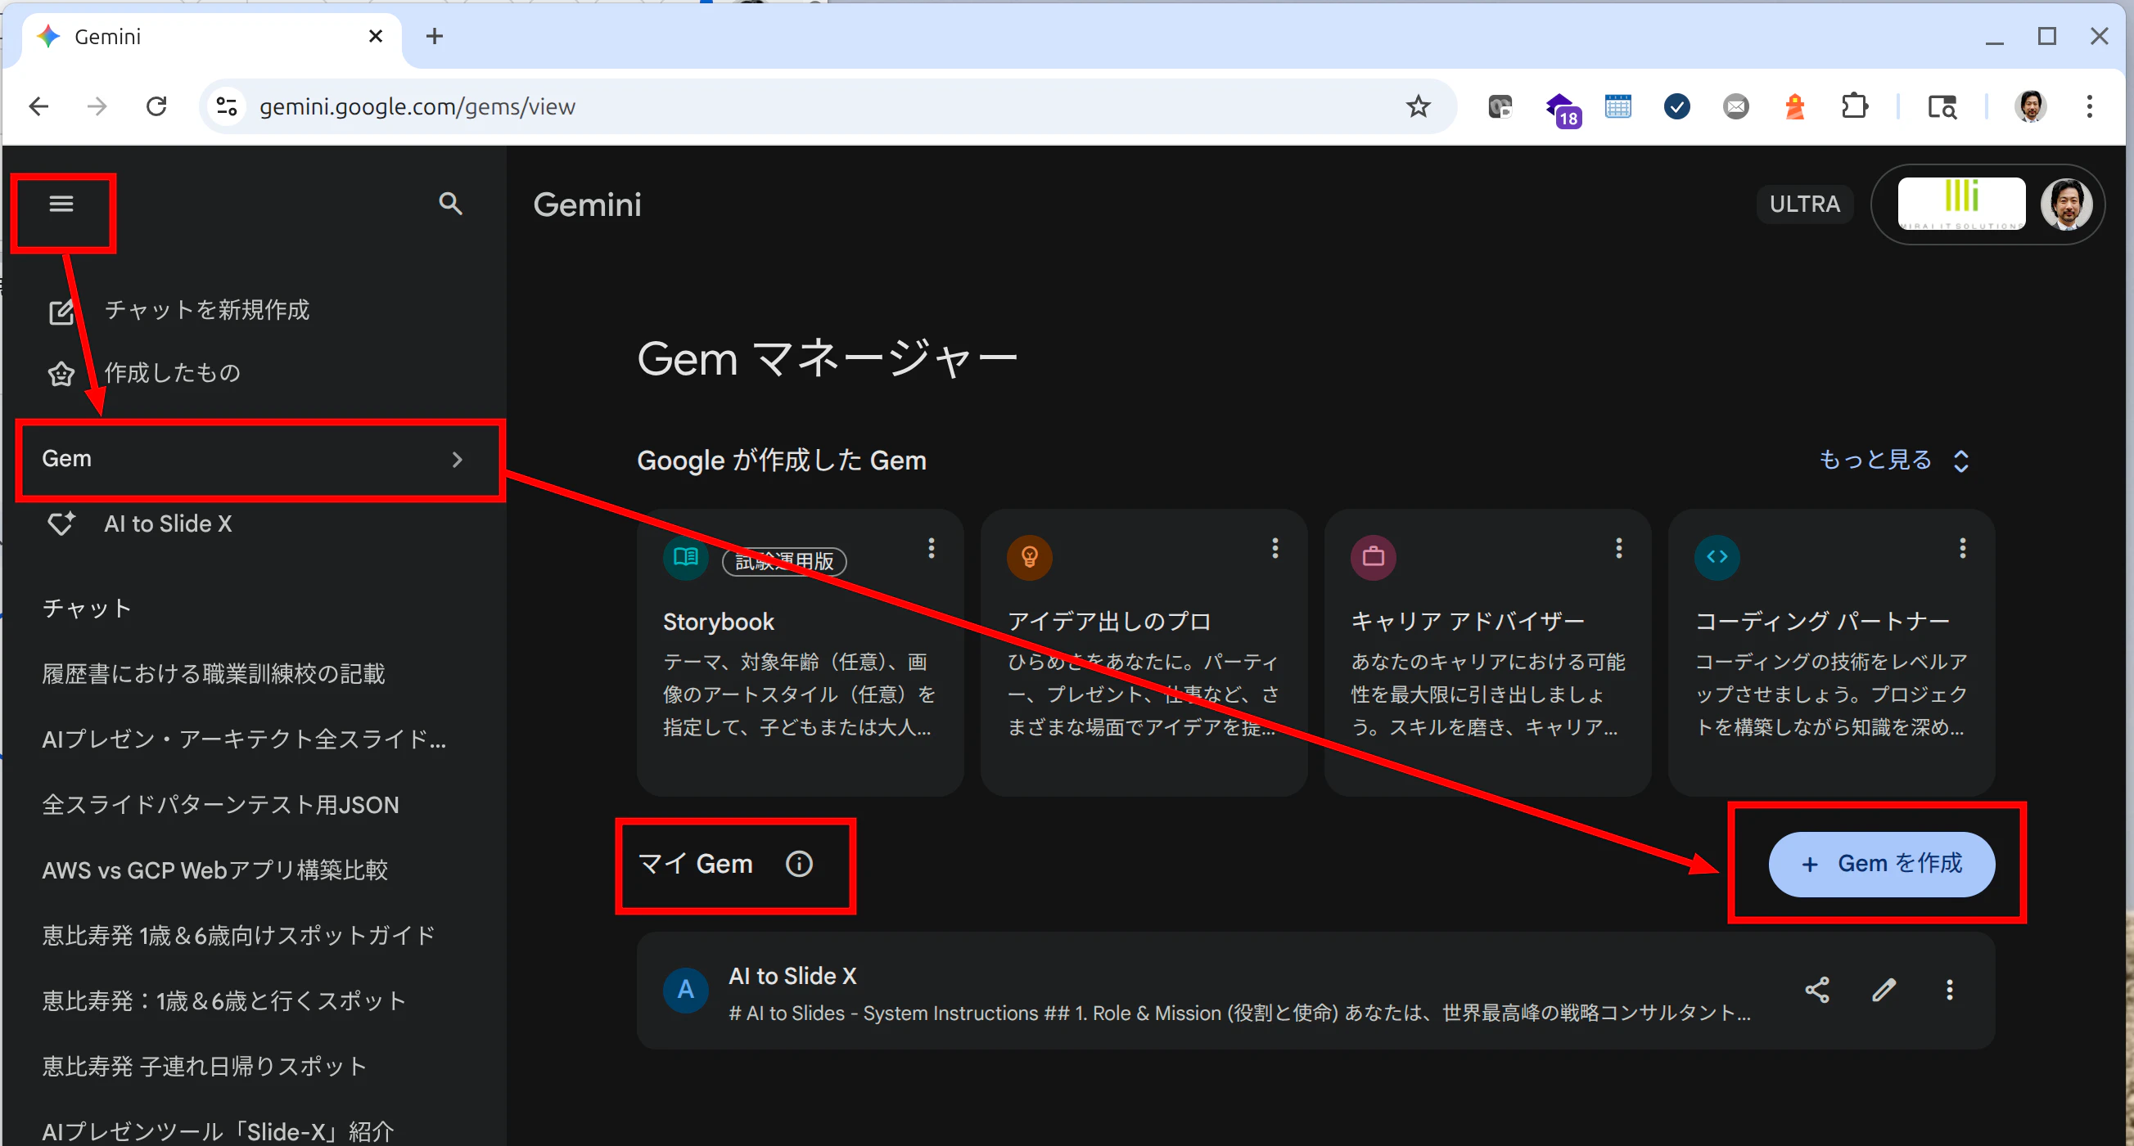The width and height of the screenshot is (2134, 1146).
Task: Click the Gemini logo title
Action: point(588,204)
